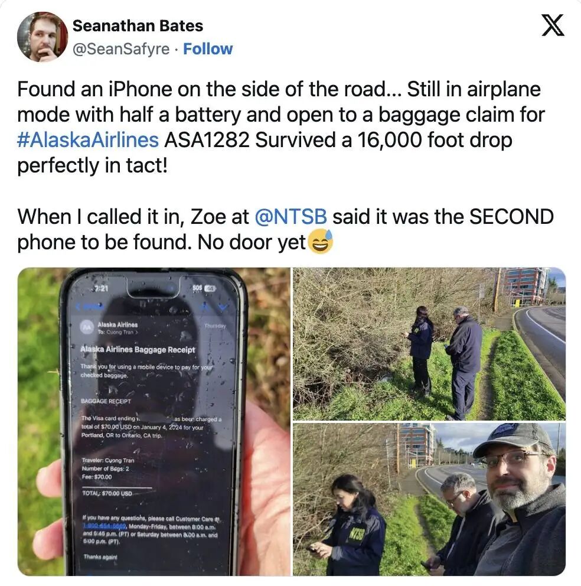Click the sweat-smile emoji after "yet"
The width and height of the screenshot is (581, 586).
click(320, 242)
